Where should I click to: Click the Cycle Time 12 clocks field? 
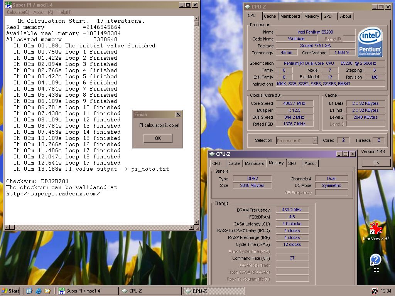[292, 244]
